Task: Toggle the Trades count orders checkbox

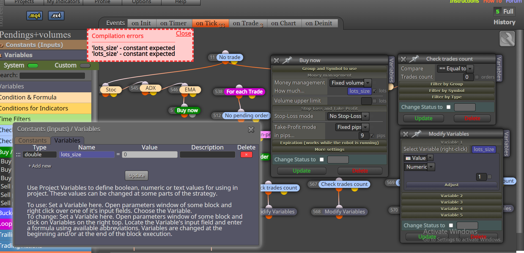Action: 477,77
